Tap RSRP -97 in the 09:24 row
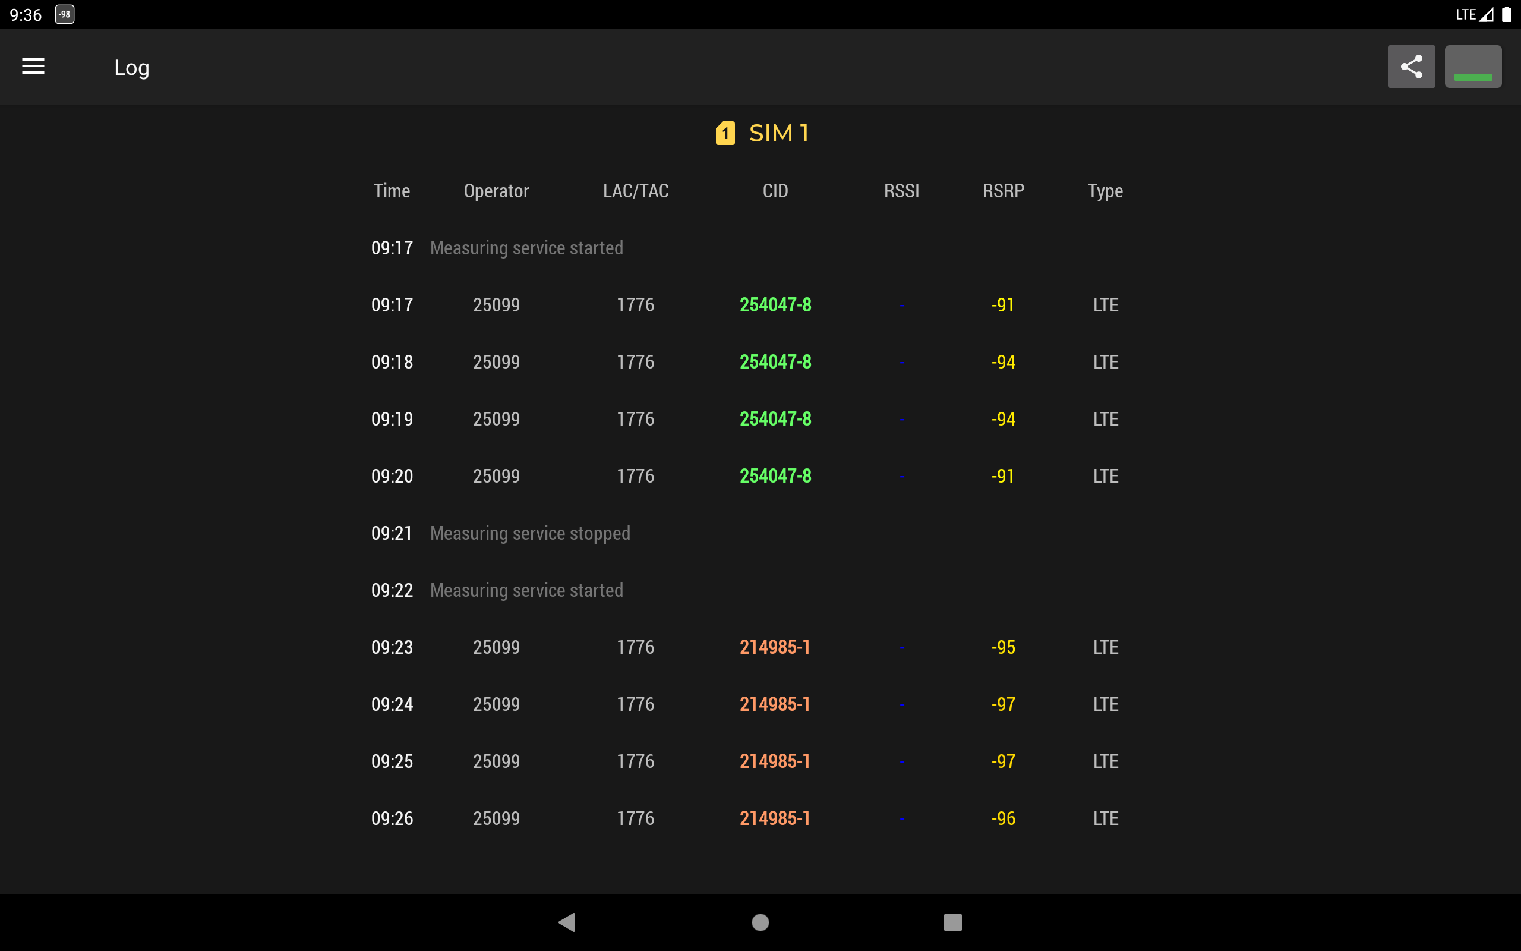 pos(1003,704)
